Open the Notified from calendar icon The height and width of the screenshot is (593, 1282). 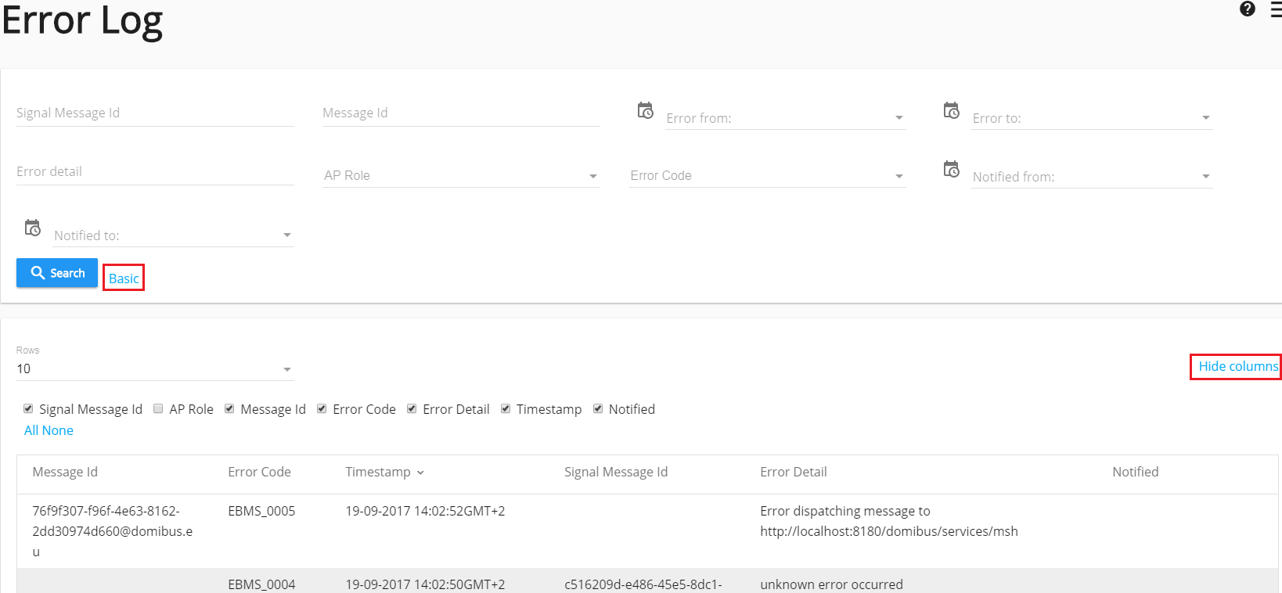coord(951,170)
